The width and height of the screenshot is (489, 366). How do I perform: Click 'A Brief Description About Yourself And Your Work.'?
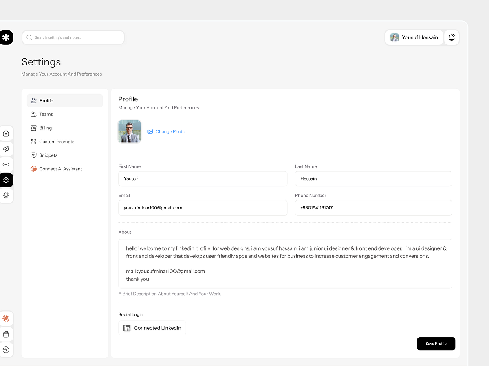pos(170,294)
